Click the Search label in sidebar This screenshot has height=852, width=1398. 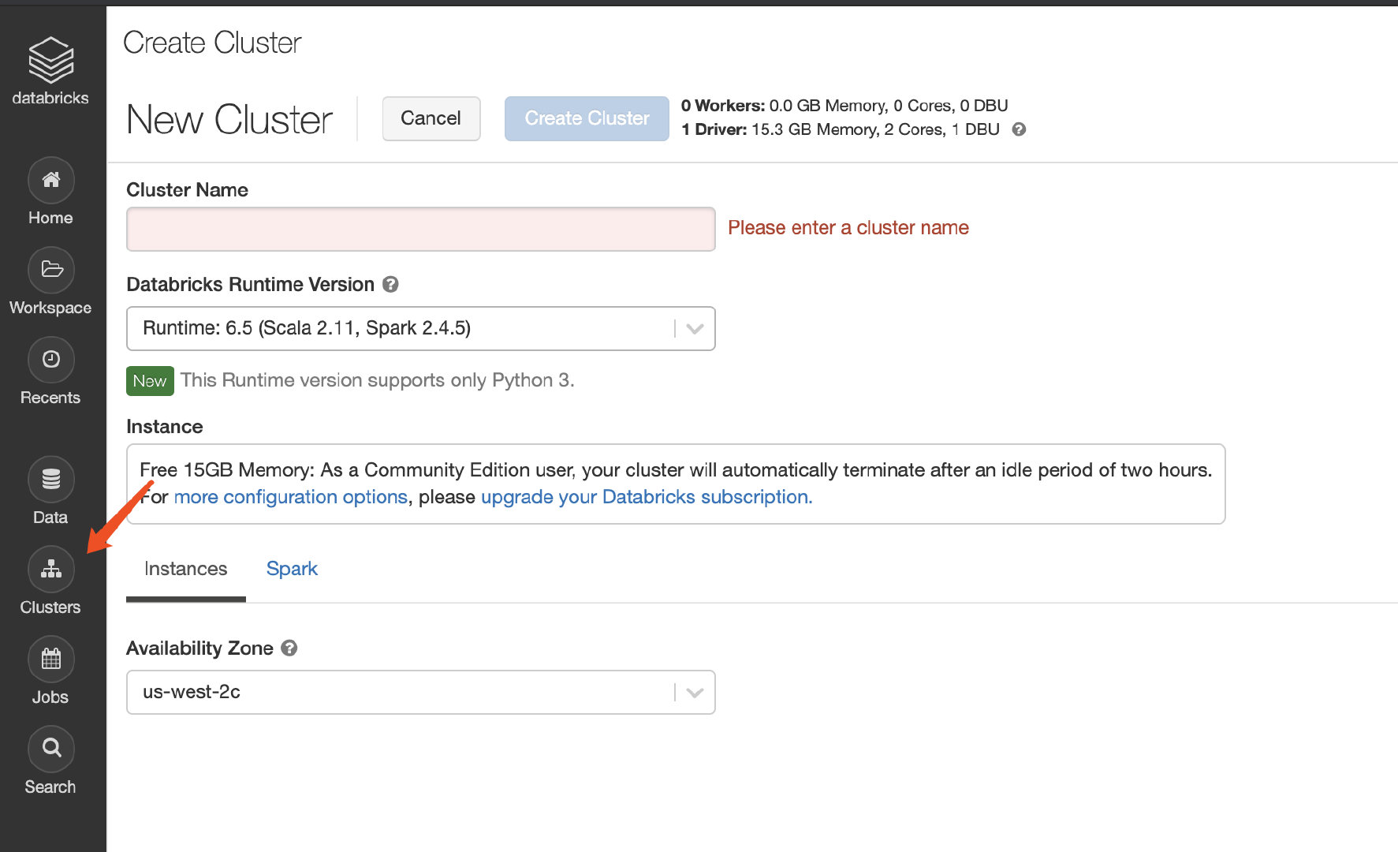(50, 787)
